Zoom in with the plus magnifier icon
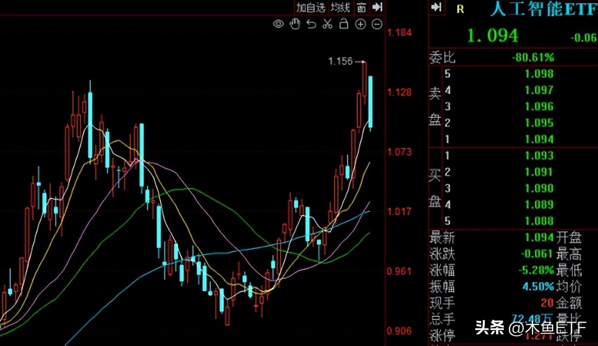This screenshot has width=598, height=346. [360, 24]
